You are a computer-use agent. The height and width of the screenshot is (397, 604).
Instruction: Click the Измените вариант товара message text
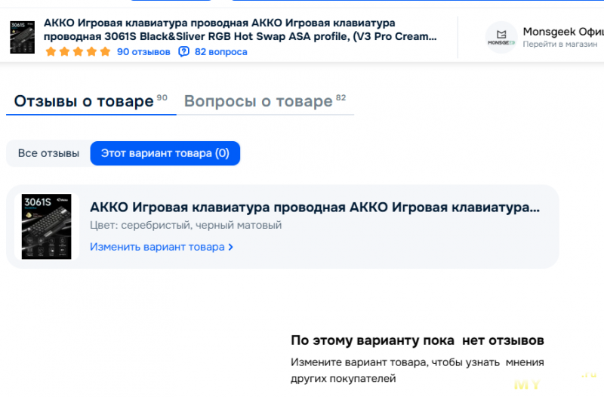tap(418, 370)
